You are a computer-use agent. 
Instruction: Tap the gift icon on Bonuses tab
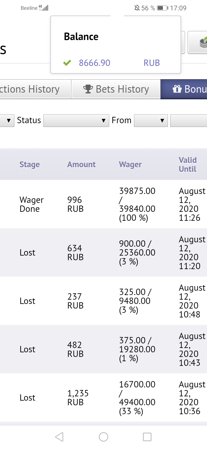click(x=177, y=89)
